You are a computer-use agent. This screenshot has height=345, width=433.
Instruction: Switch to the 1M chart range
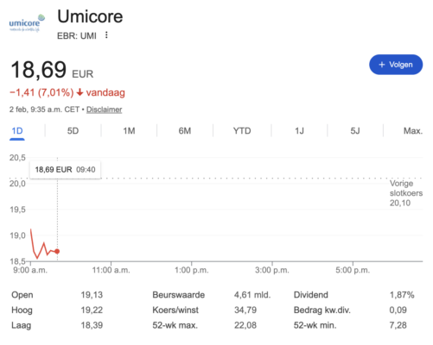point(129,131)
